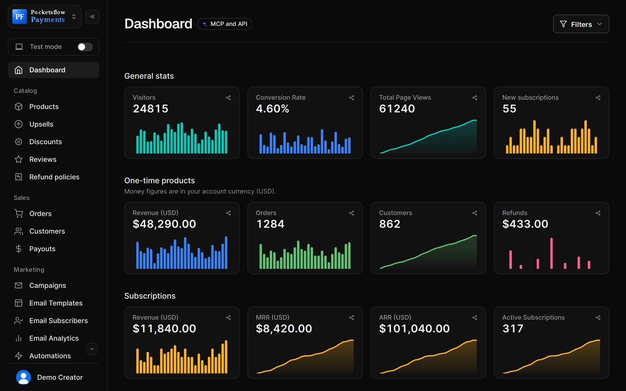
Task: Click the Payouts dollar icon
Action: pos(19,249)
